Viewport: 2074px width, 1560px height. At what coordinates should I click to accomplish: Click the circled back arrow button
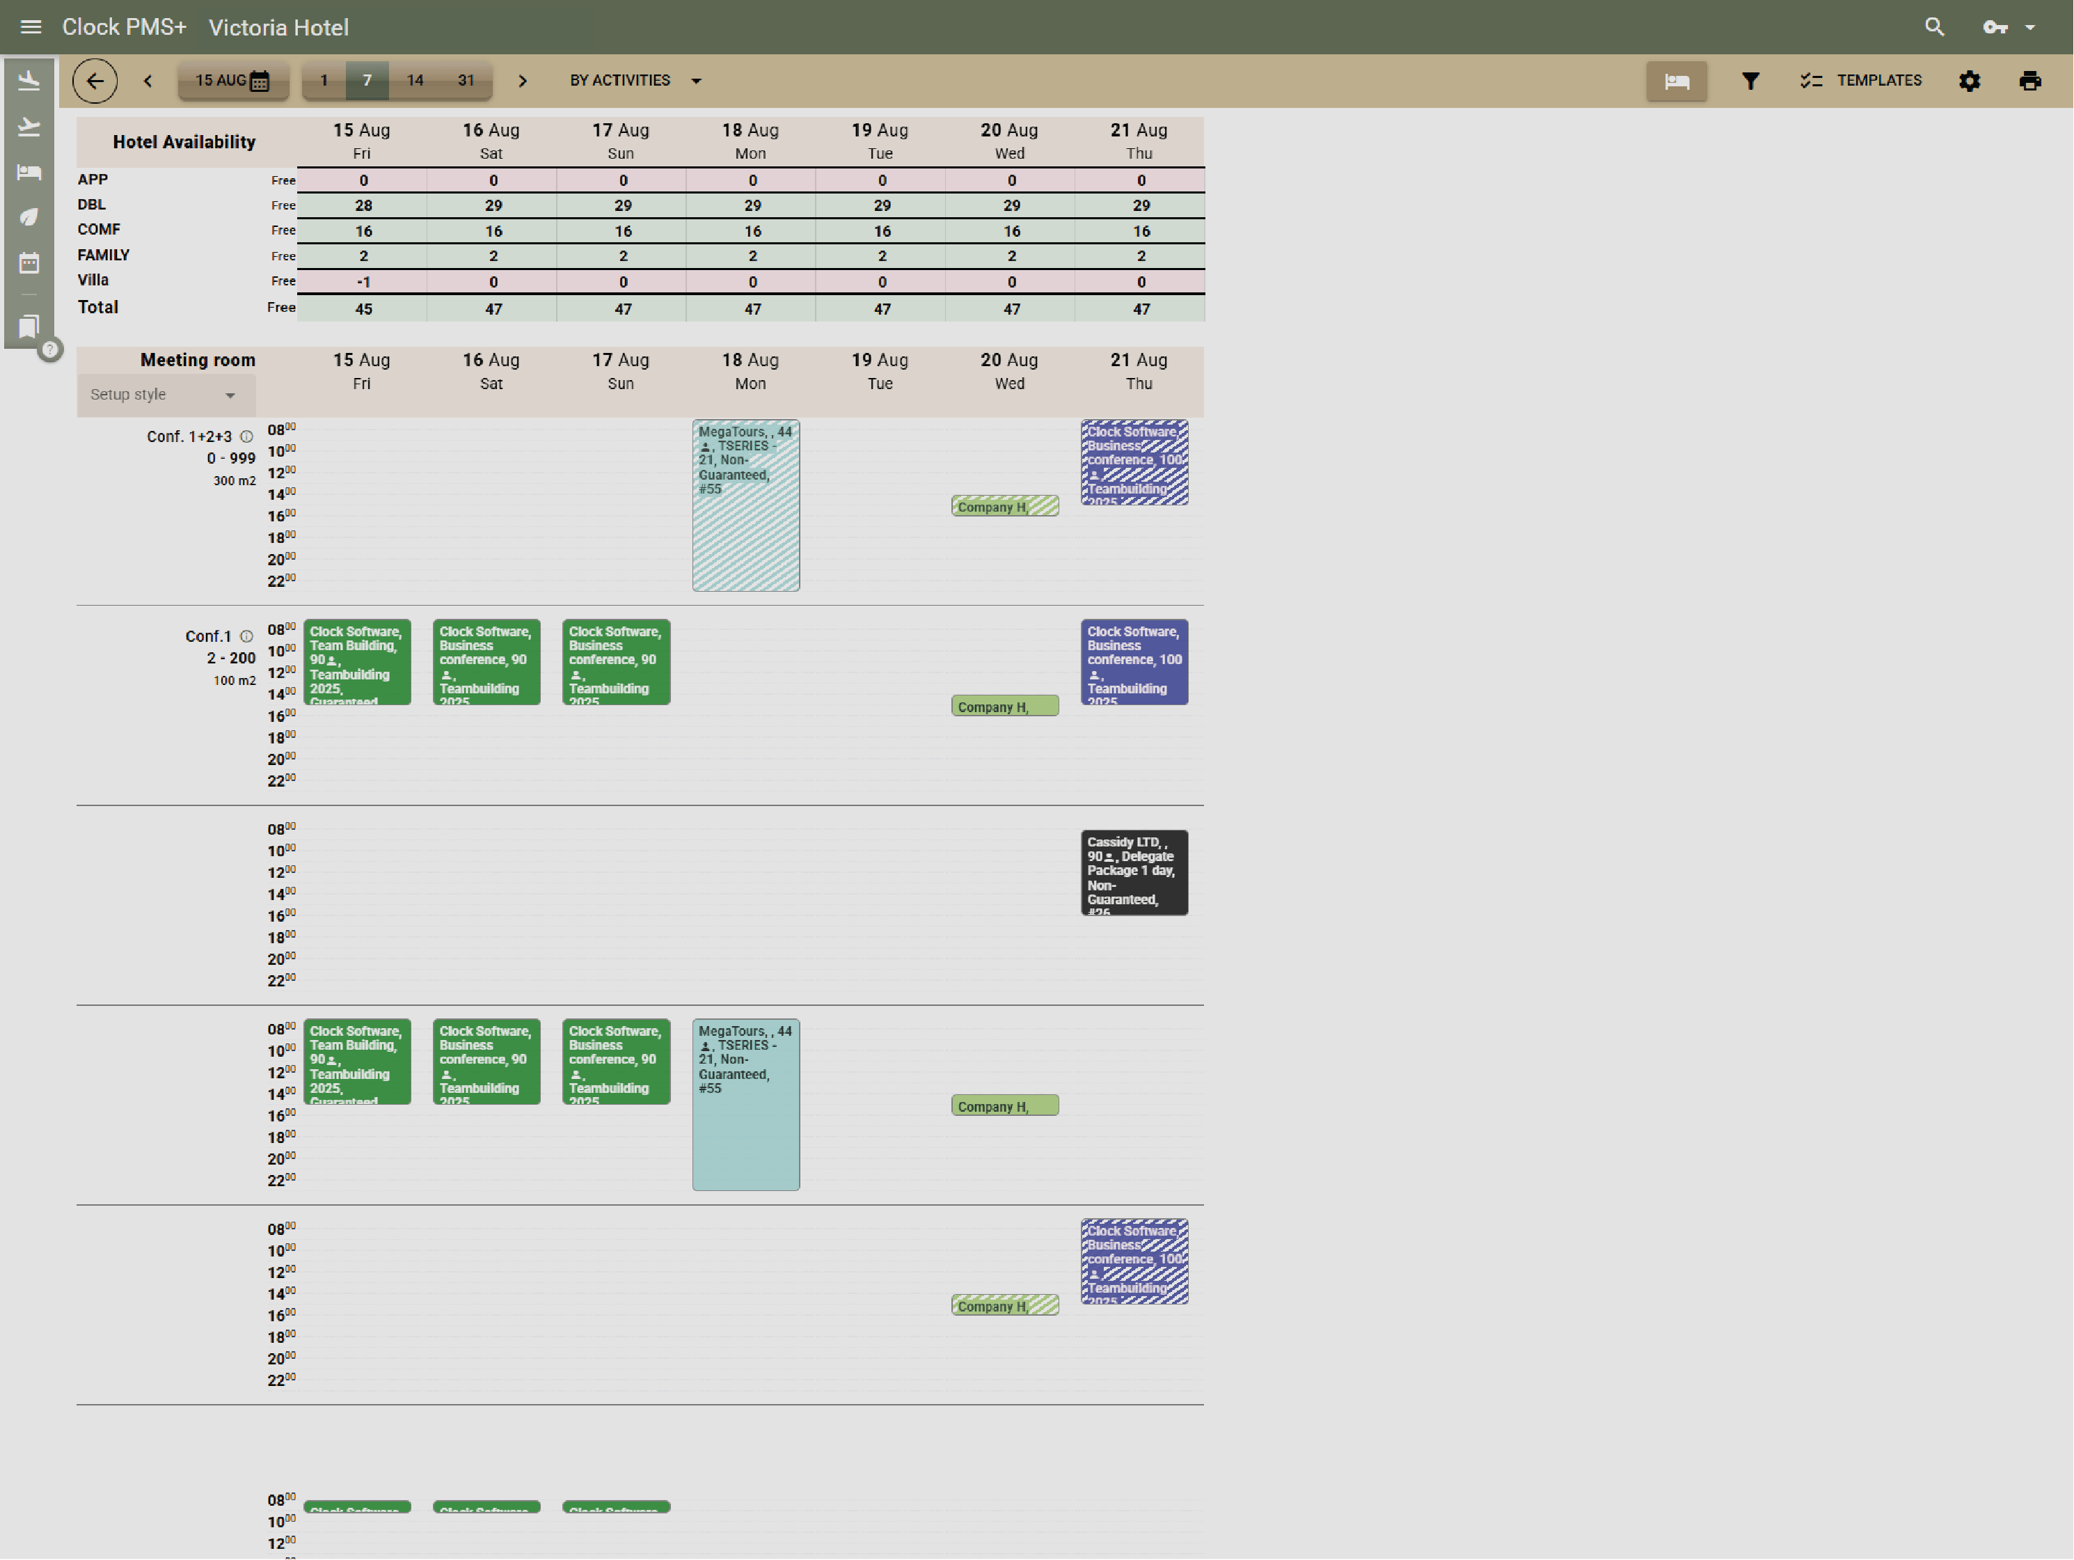click(95, 81)
